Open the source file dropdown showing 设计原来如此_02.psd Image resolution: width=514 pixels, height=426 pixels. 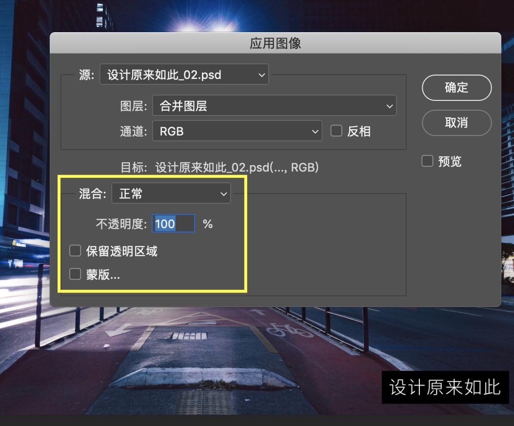click(184, 74)
